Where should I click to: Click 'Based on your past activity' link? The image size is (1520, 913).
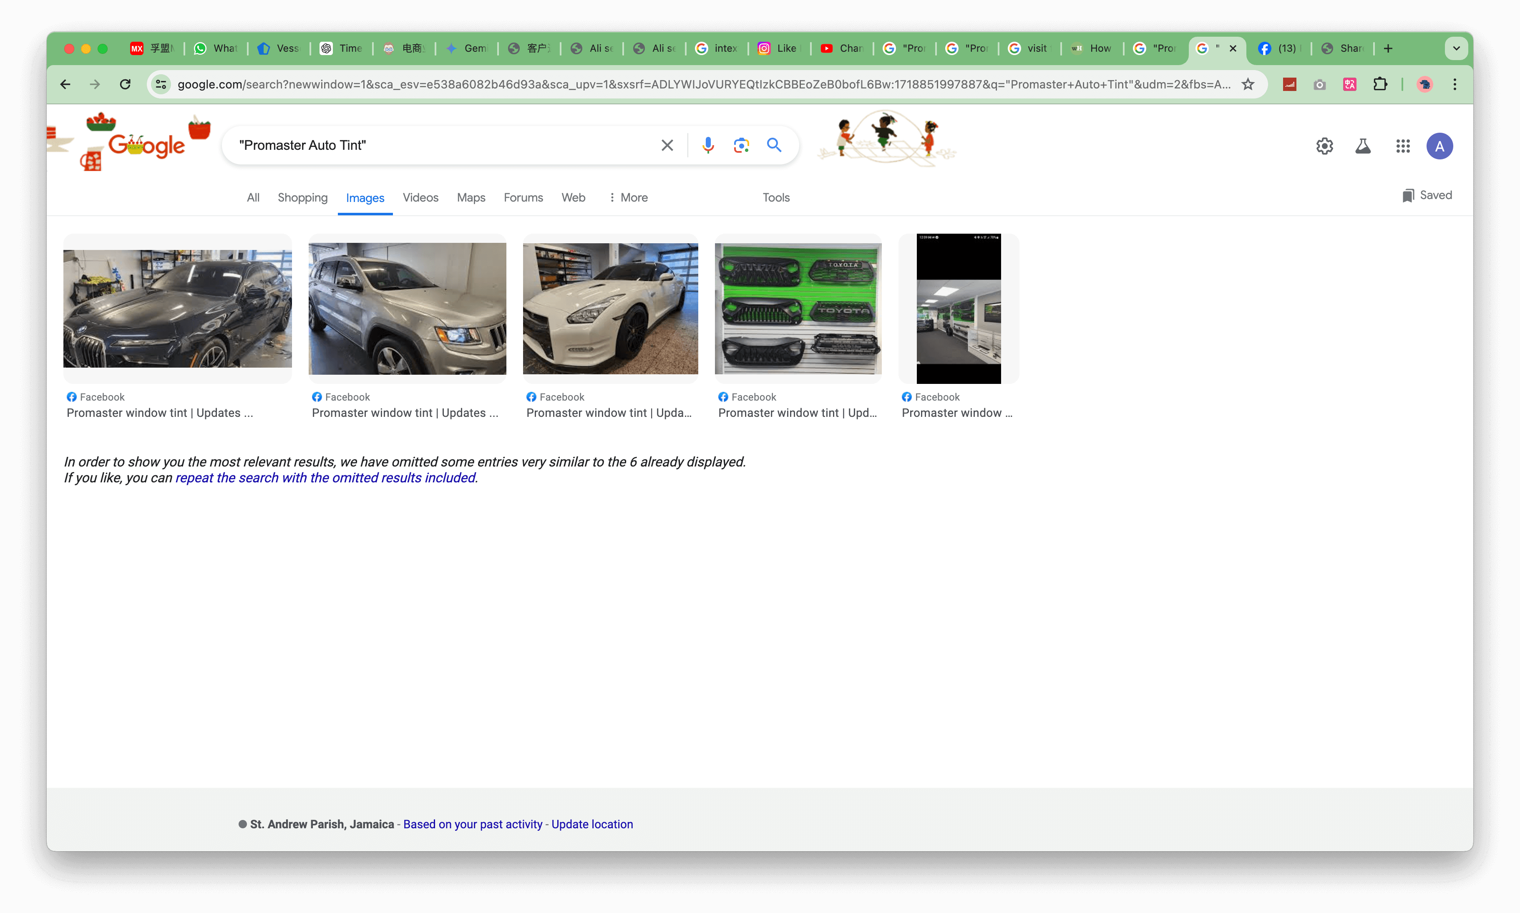click(x=473, y=825)
